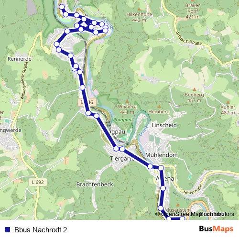Select the Bbus Nachrodt 2 legend label
Screen dimensions: 239x239
pyautogui.click(x=41, y=230)
